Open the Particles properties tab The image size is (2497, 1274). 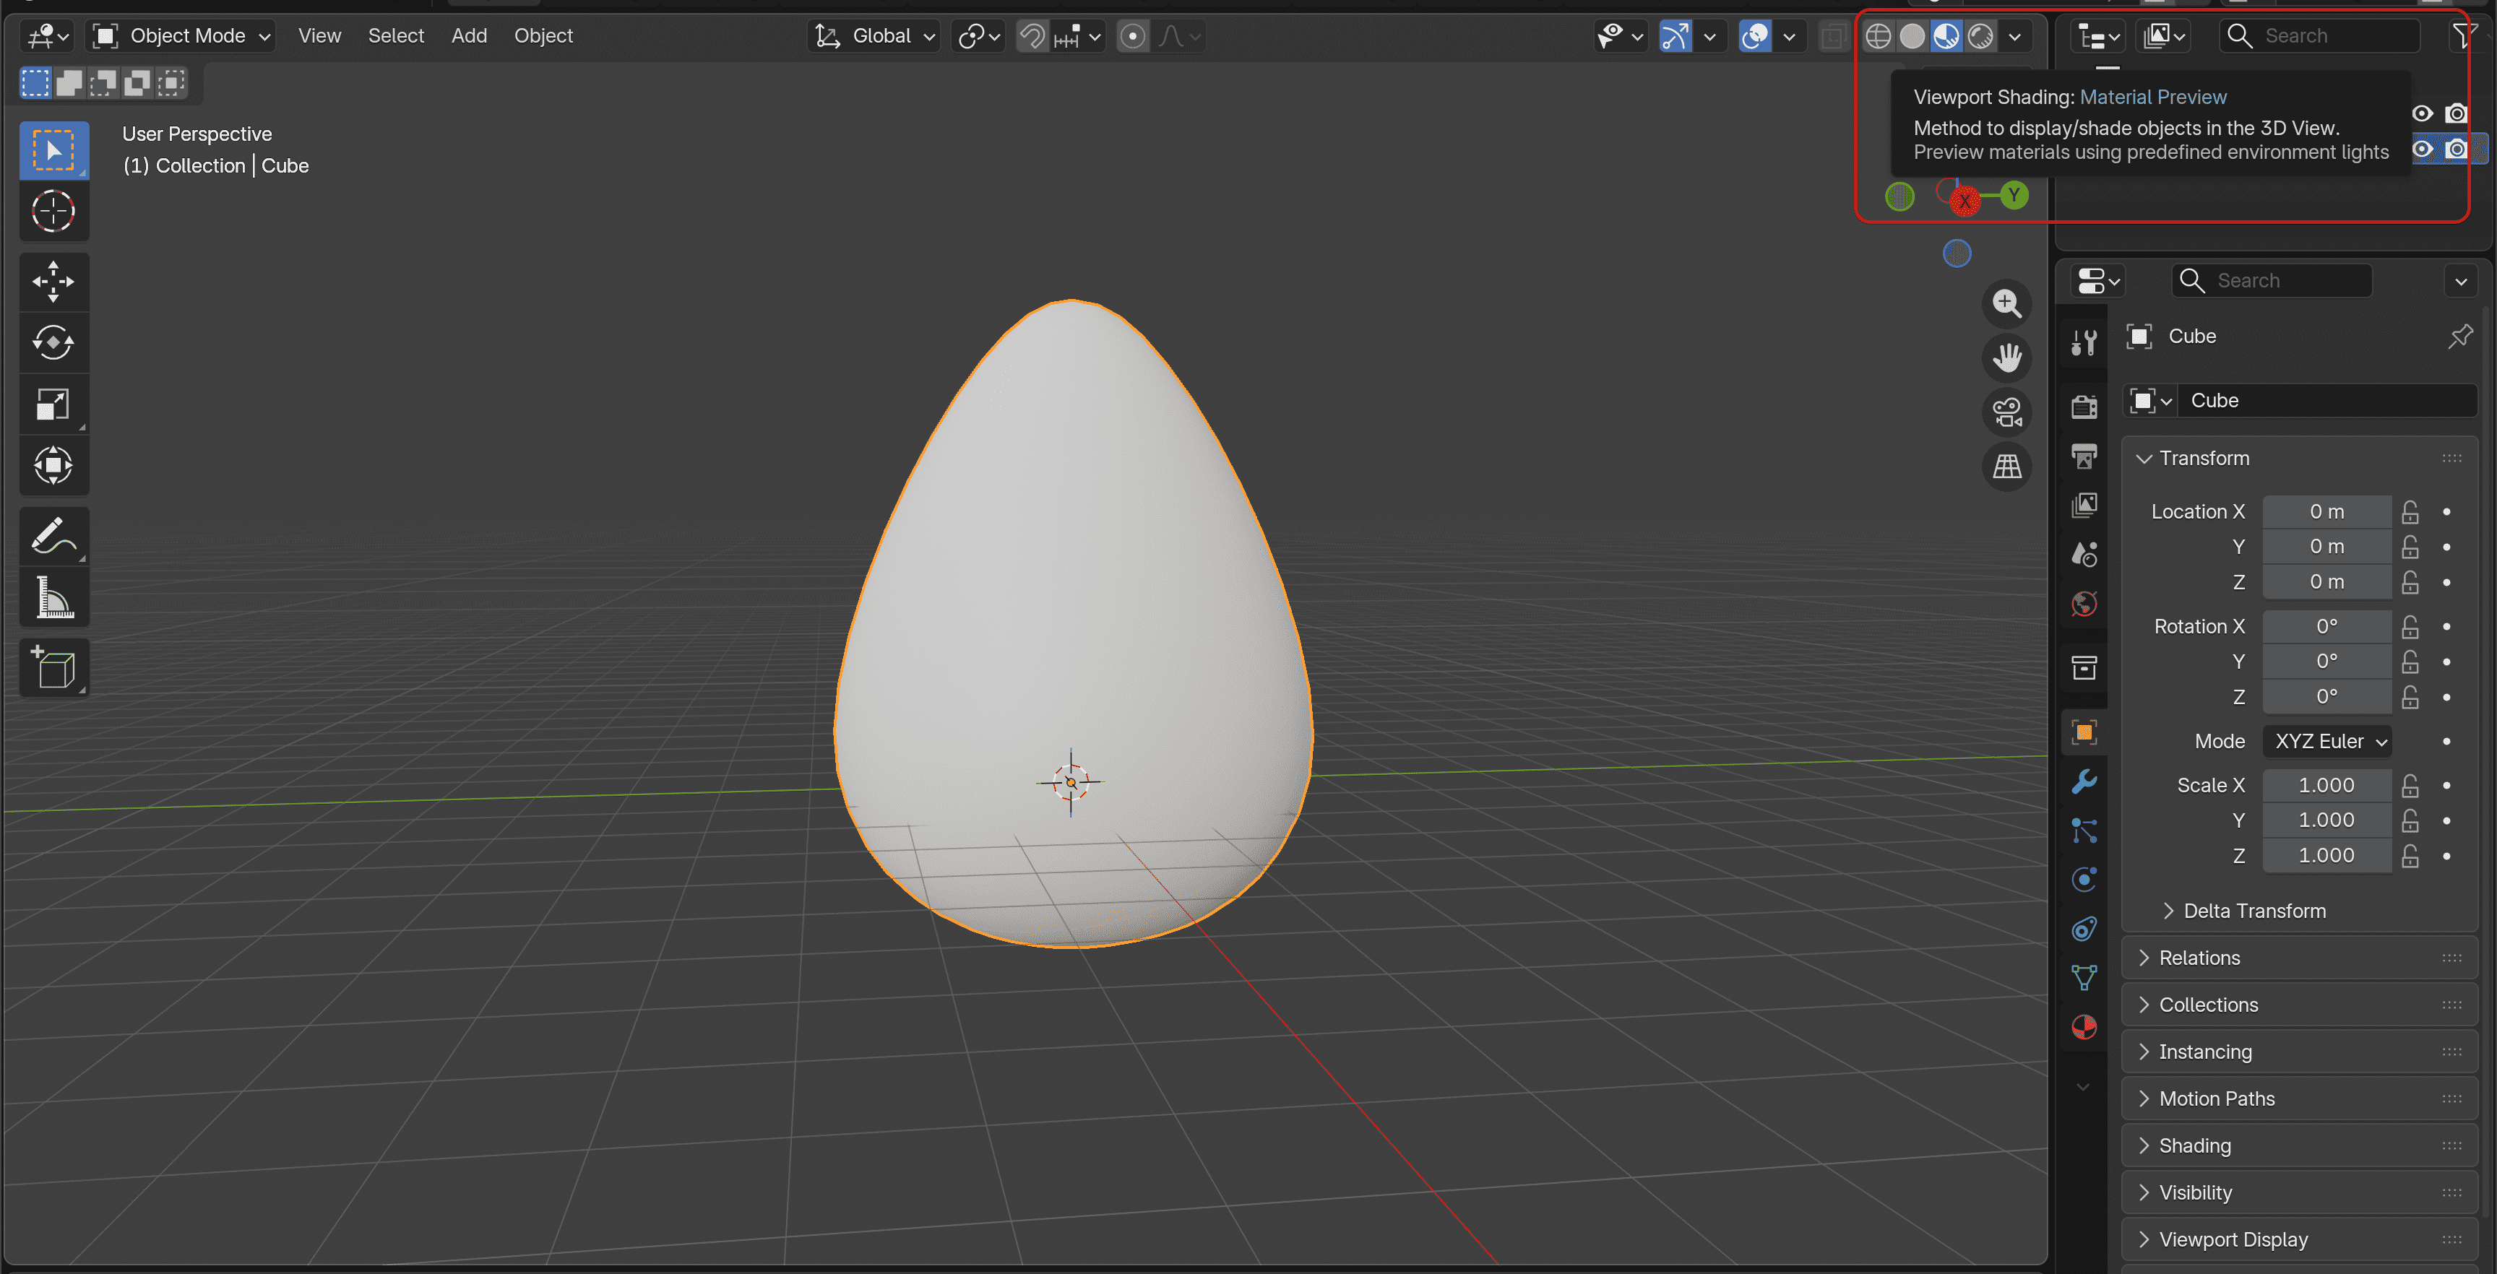(x=2084, y=831)
